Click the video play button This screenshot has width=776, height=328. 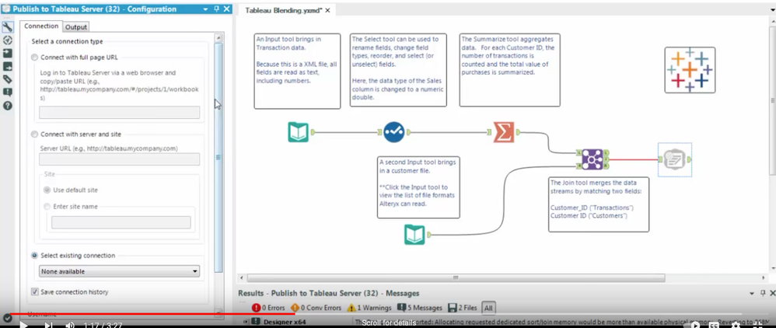point(23,325)
